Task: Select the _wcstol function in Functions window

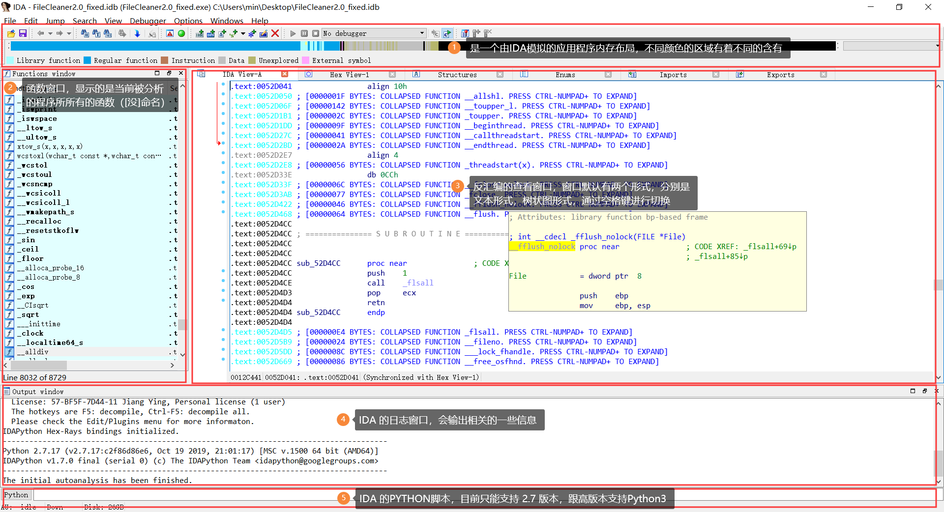Action: (91, 166)
